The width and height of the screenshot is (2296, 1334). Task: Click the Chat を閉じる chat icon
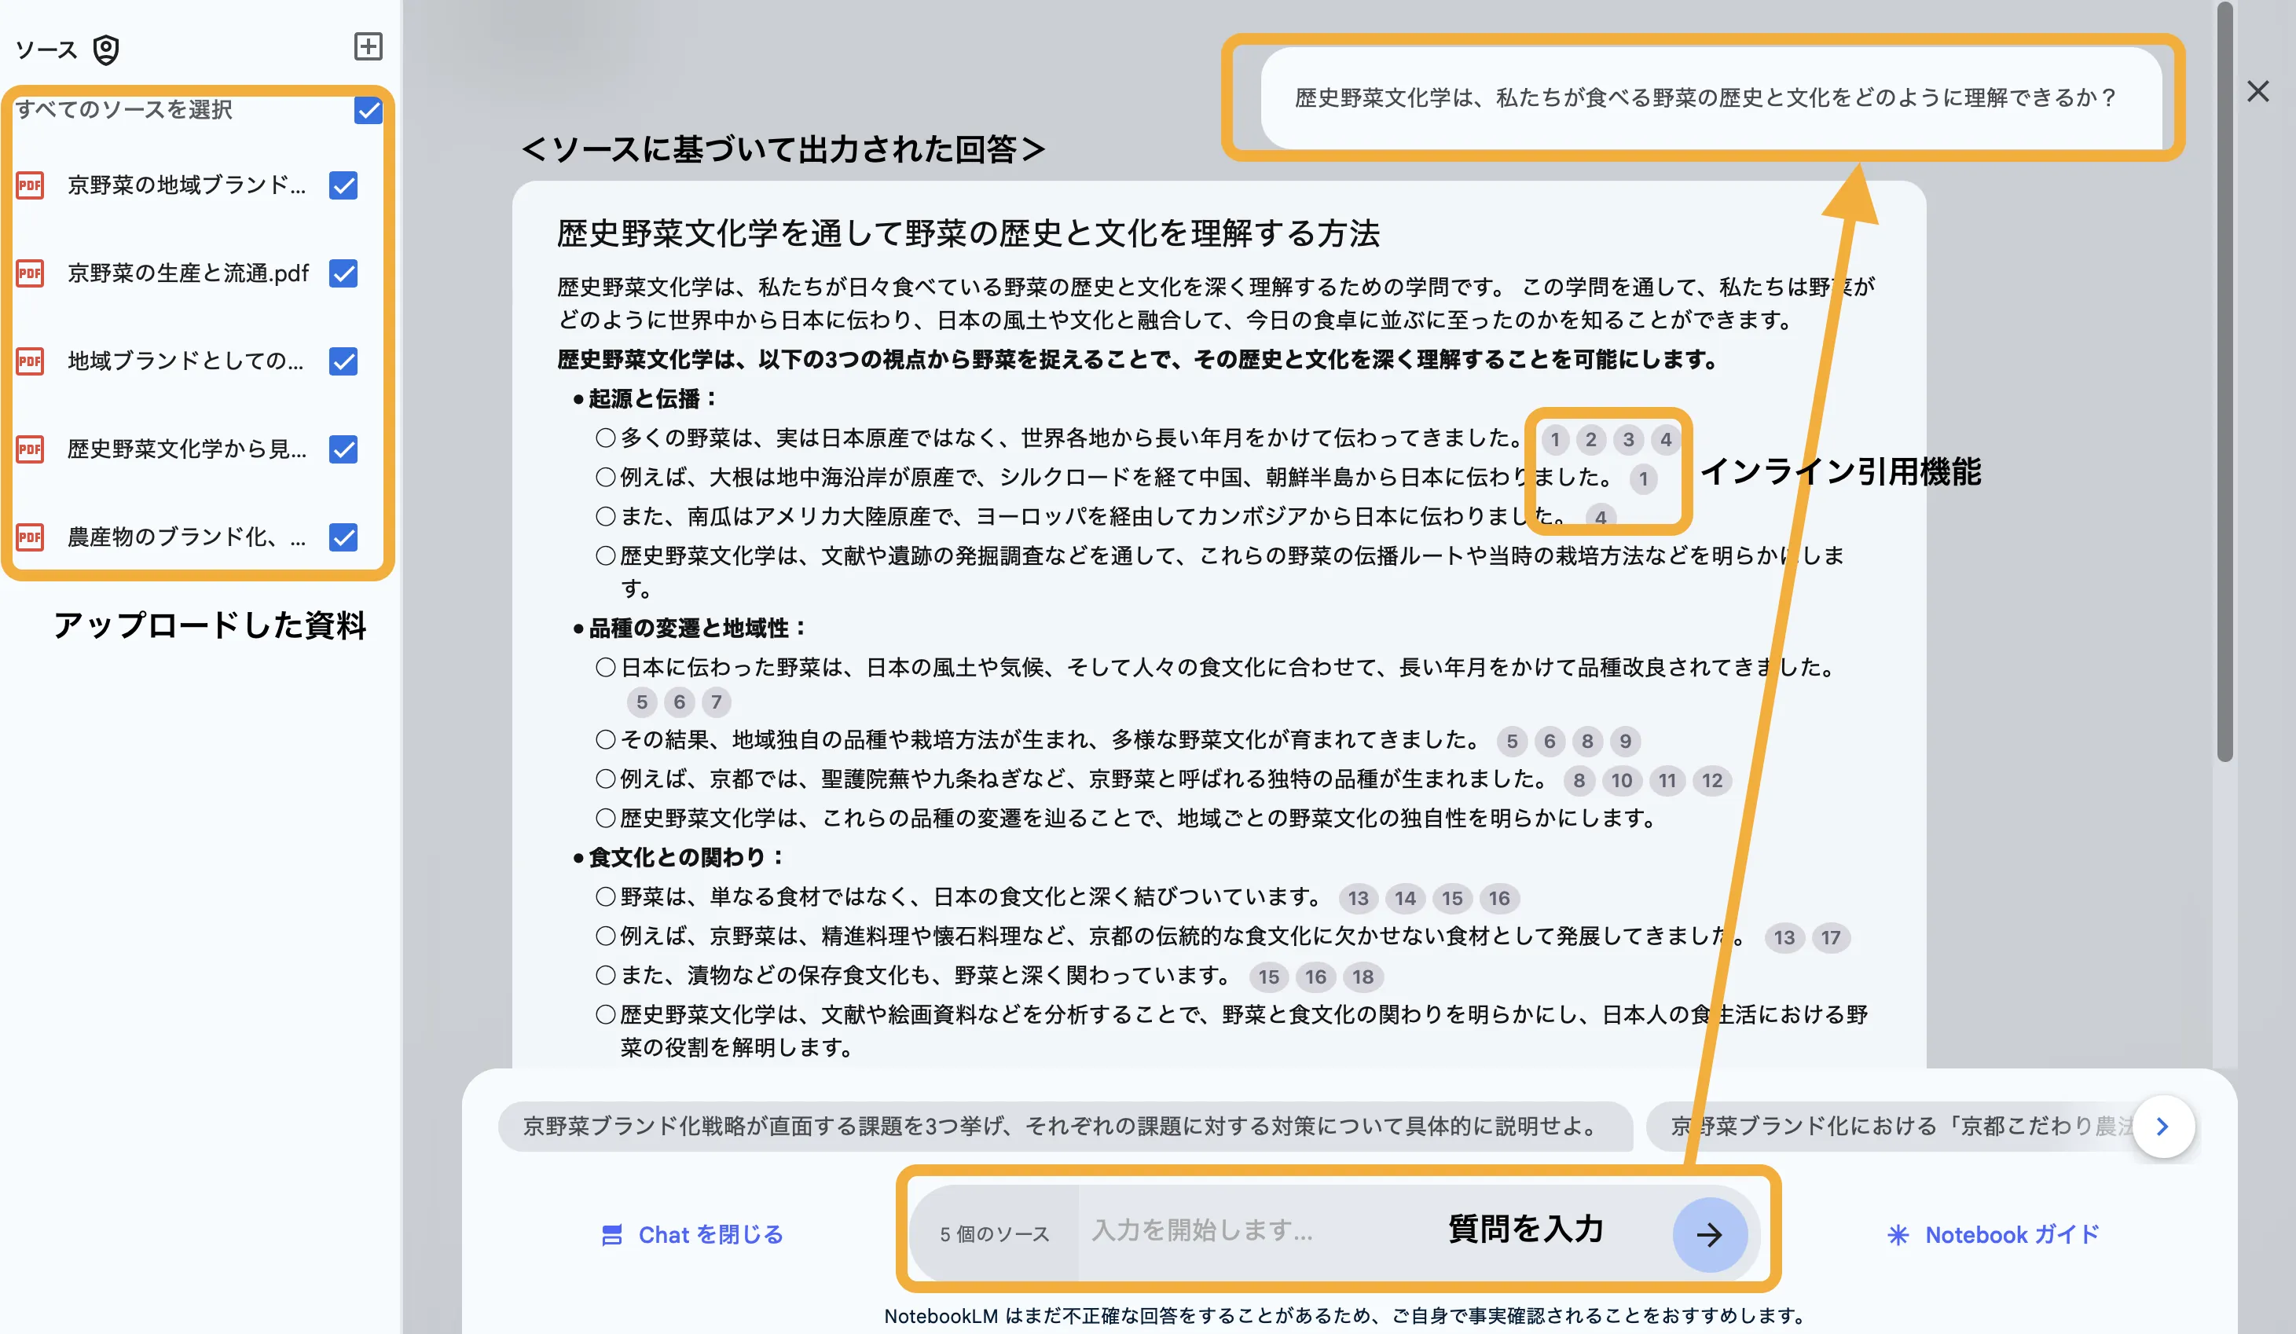(612, 1235)
